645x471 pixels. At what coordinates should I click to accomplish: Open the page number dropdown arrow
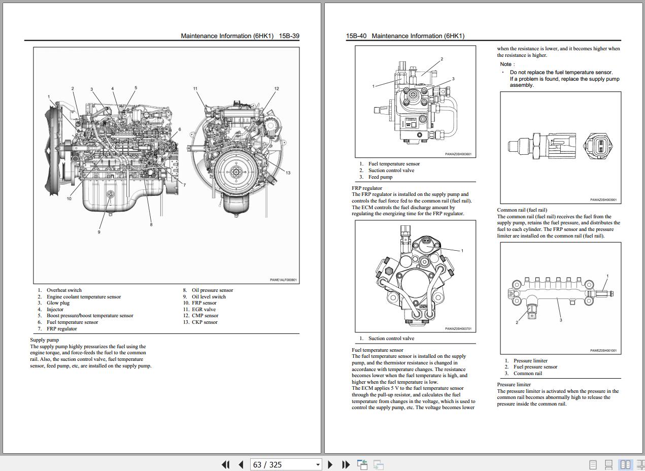tap(318, 464)
